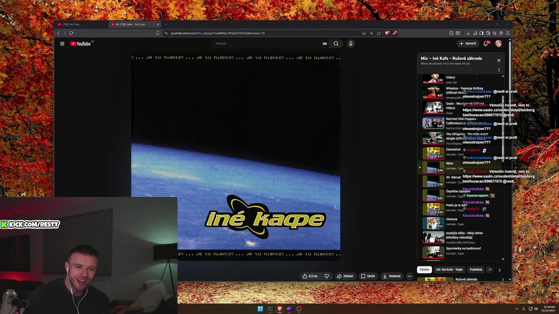This screenshot has height=314, width=559.
Task: Open more video actions ellipsis
Action: [409, 276]
